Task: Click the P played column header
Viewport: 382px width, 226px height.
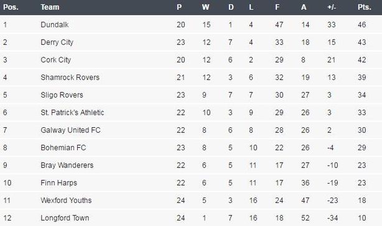Action: tap(179, 7)
